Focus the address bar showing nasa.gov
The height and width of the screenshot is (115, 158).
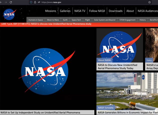pos(91,2)
